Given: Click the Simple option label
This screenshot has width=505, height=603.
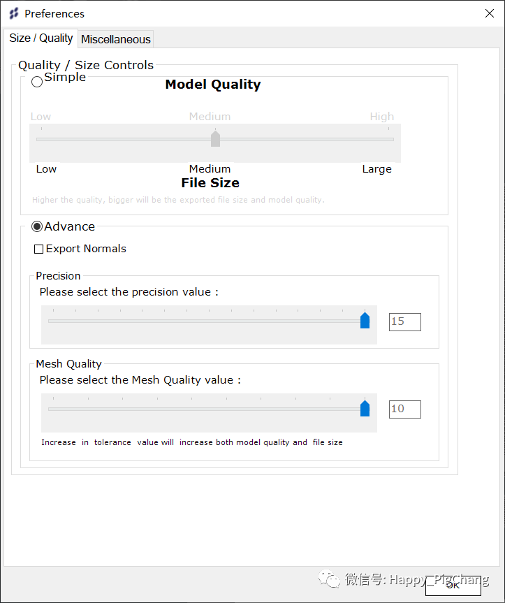Looking at the screenshot, I should click(65, 78).
